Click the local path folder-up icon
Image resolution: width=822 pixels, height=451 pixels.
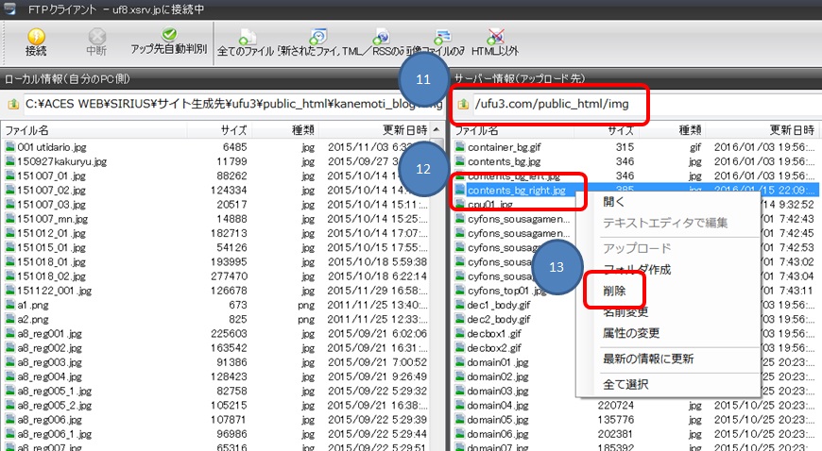pos(13,104)
